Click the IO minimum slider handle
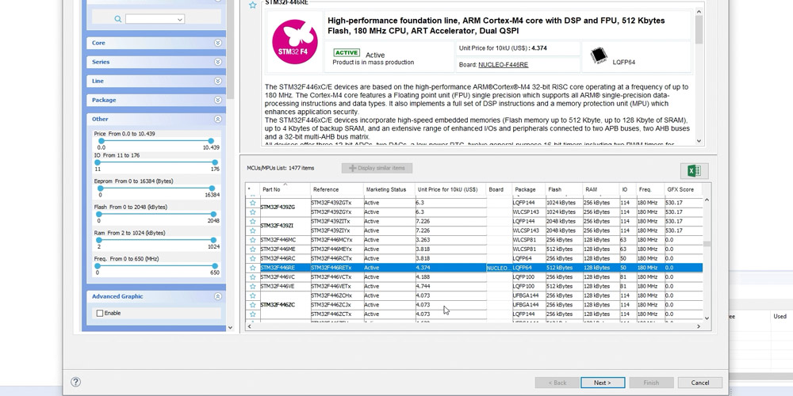This screenshot has width=793, height=396. click(x=97, y=162)
